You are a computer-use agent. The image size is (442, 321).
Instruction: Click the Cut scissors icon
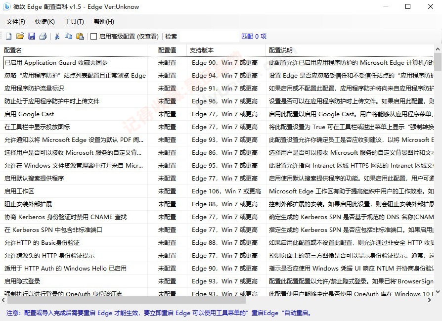[x=57, y=36]
